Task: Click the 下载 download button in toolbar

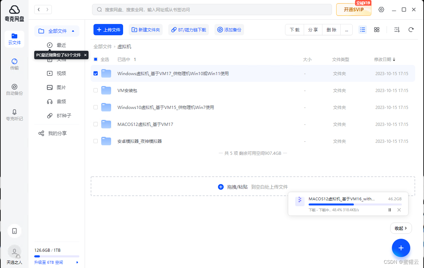Action: (x=295, y=30)
